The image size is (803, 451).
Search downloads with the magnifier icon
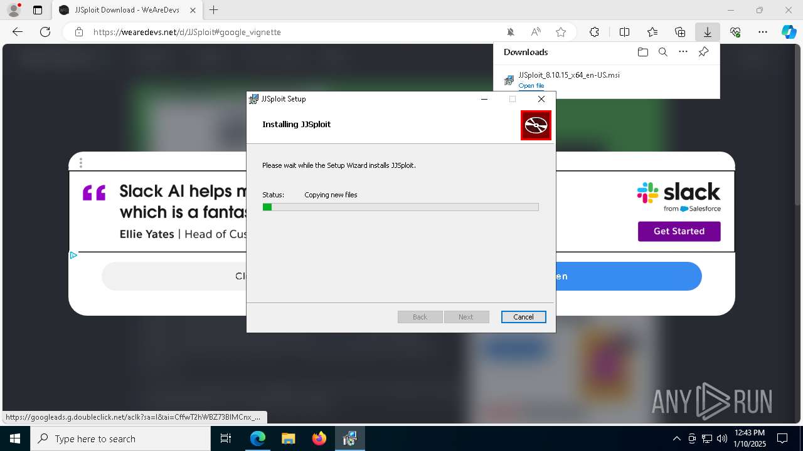pos(662,52)
